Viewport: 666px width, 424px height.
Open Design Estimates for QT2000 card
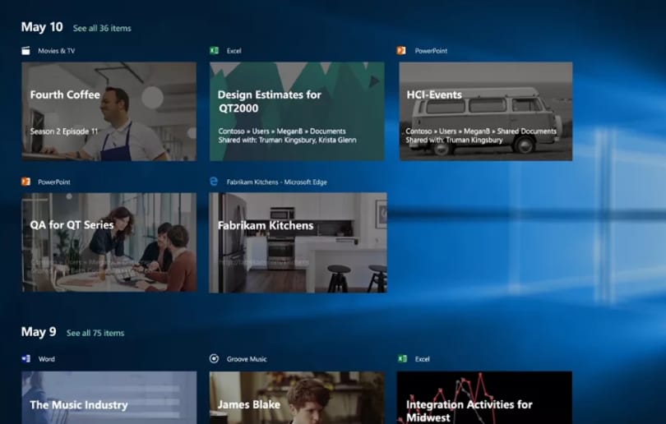[x=297, y=111]
